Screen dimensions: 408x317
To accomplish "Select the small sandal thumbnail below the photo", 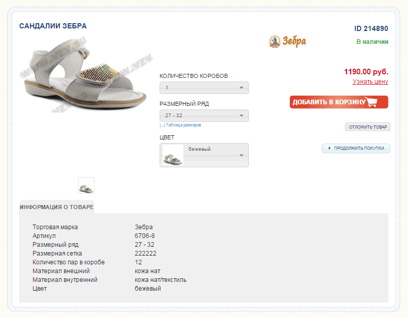I will click(x=86, y=185).
